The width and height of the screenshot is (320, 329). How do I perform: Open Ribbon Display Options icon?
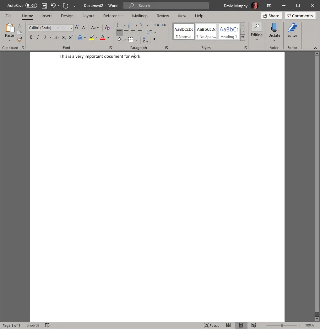coord(269,6)
